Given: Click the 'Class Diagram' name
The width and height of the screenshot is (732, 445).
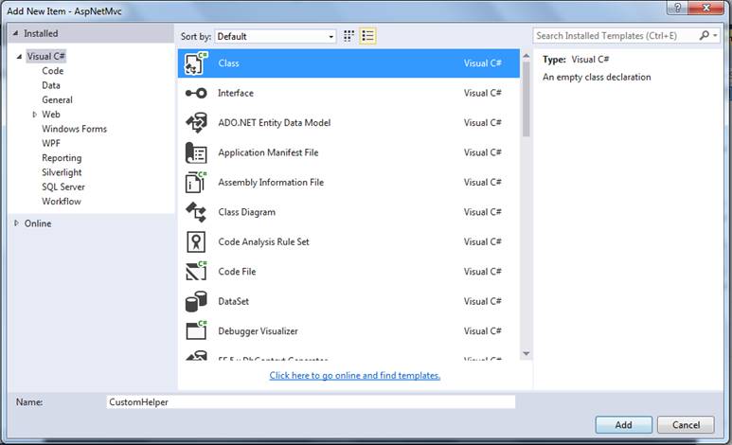Looking at the screenshot, I should [247, 212].
